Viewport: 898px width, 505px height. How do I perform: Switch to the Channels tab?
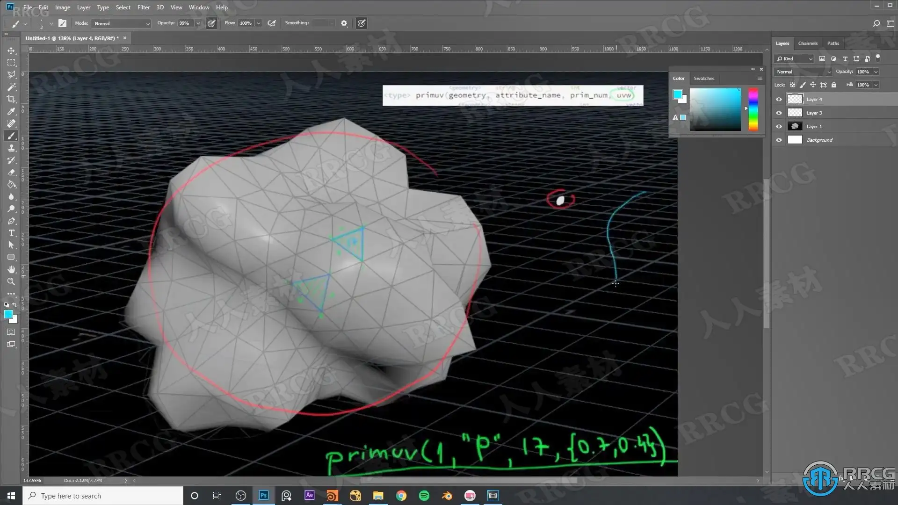click(808, 43)
